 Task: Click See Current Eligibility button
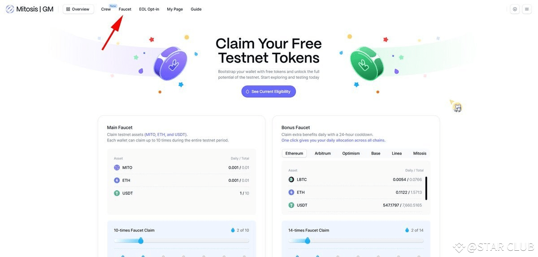[x=269, y=91]
